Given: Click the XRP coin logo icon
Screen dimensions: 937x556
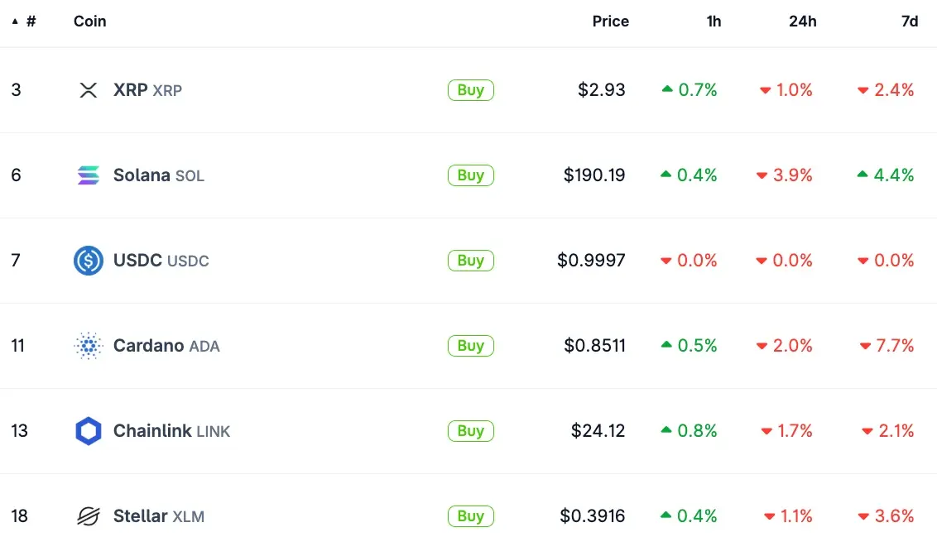Looking at the screenshot, I should (89, 90).
